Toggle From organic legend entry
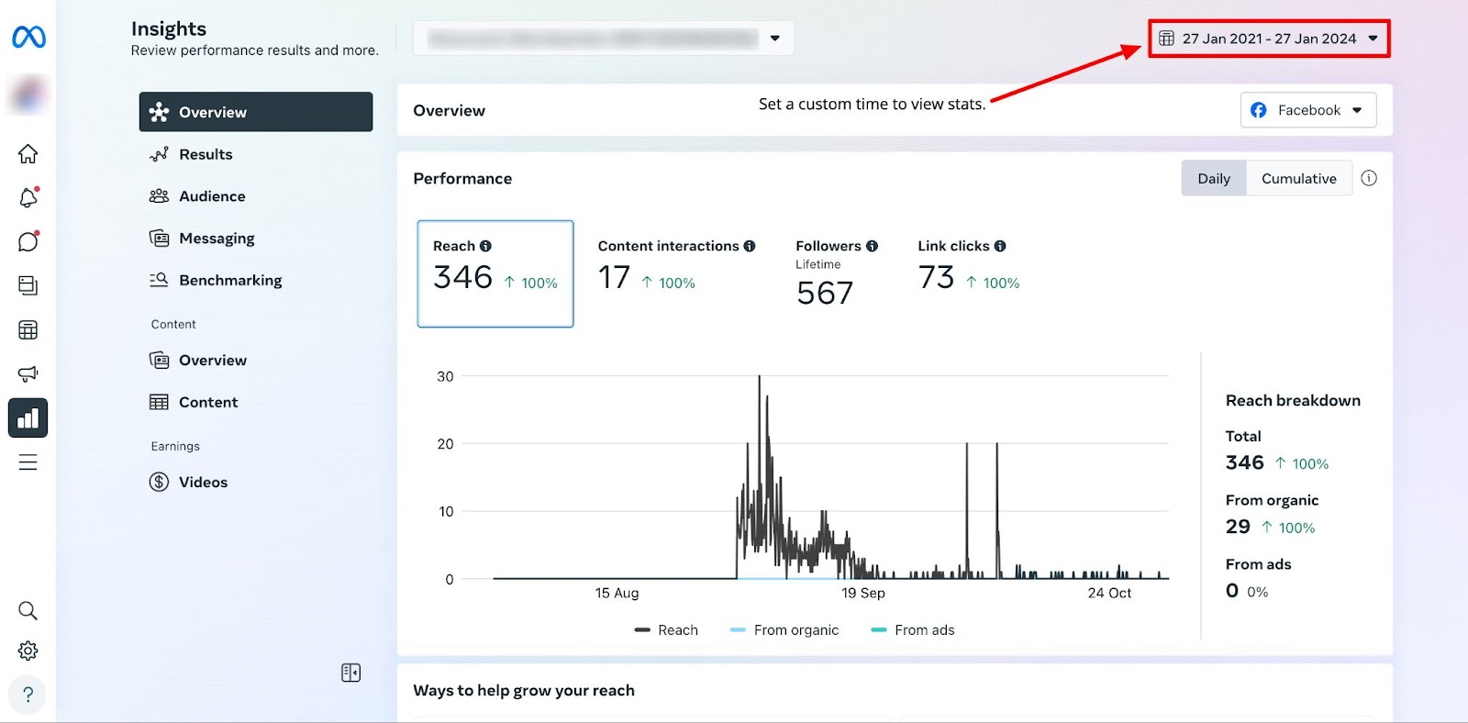This screenshot has width=1468, height=723. pyautogui.click(x=784, y=629)
